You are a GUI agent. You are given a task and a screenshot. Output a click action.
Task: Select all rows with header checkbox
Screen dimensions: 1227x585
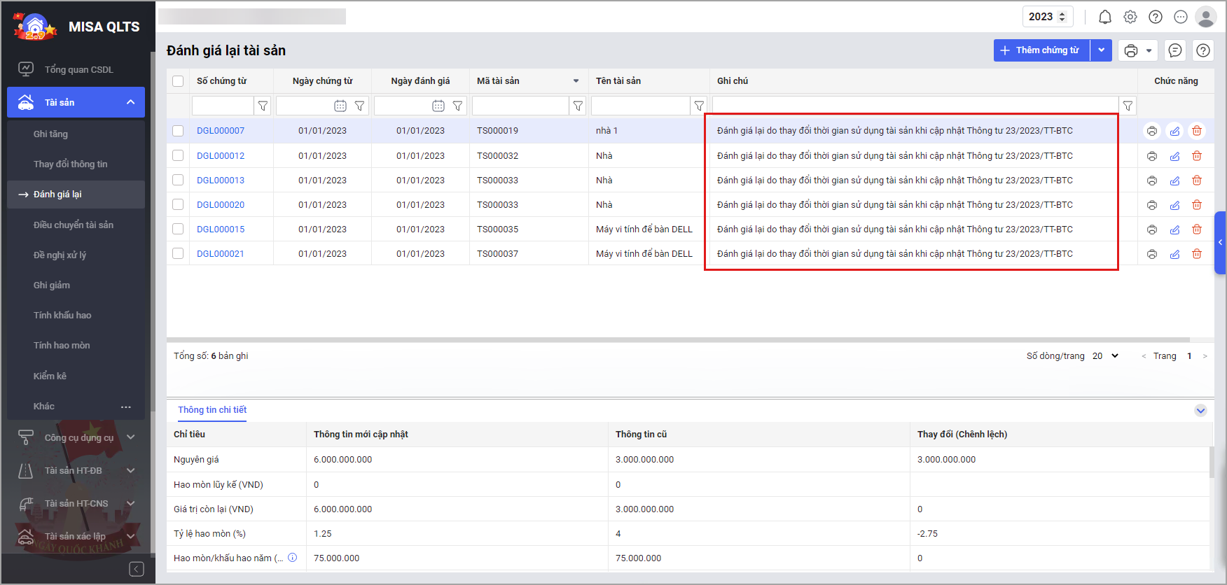point(178,81)
